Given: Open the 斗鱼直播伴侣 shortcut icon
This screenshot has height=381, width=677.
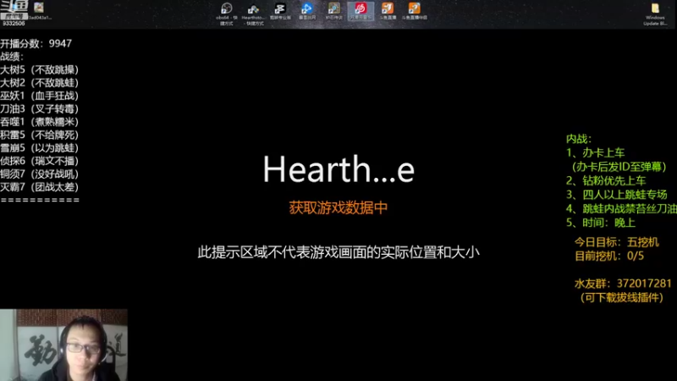Looking at the screenshot, I should tap(415, 11).
